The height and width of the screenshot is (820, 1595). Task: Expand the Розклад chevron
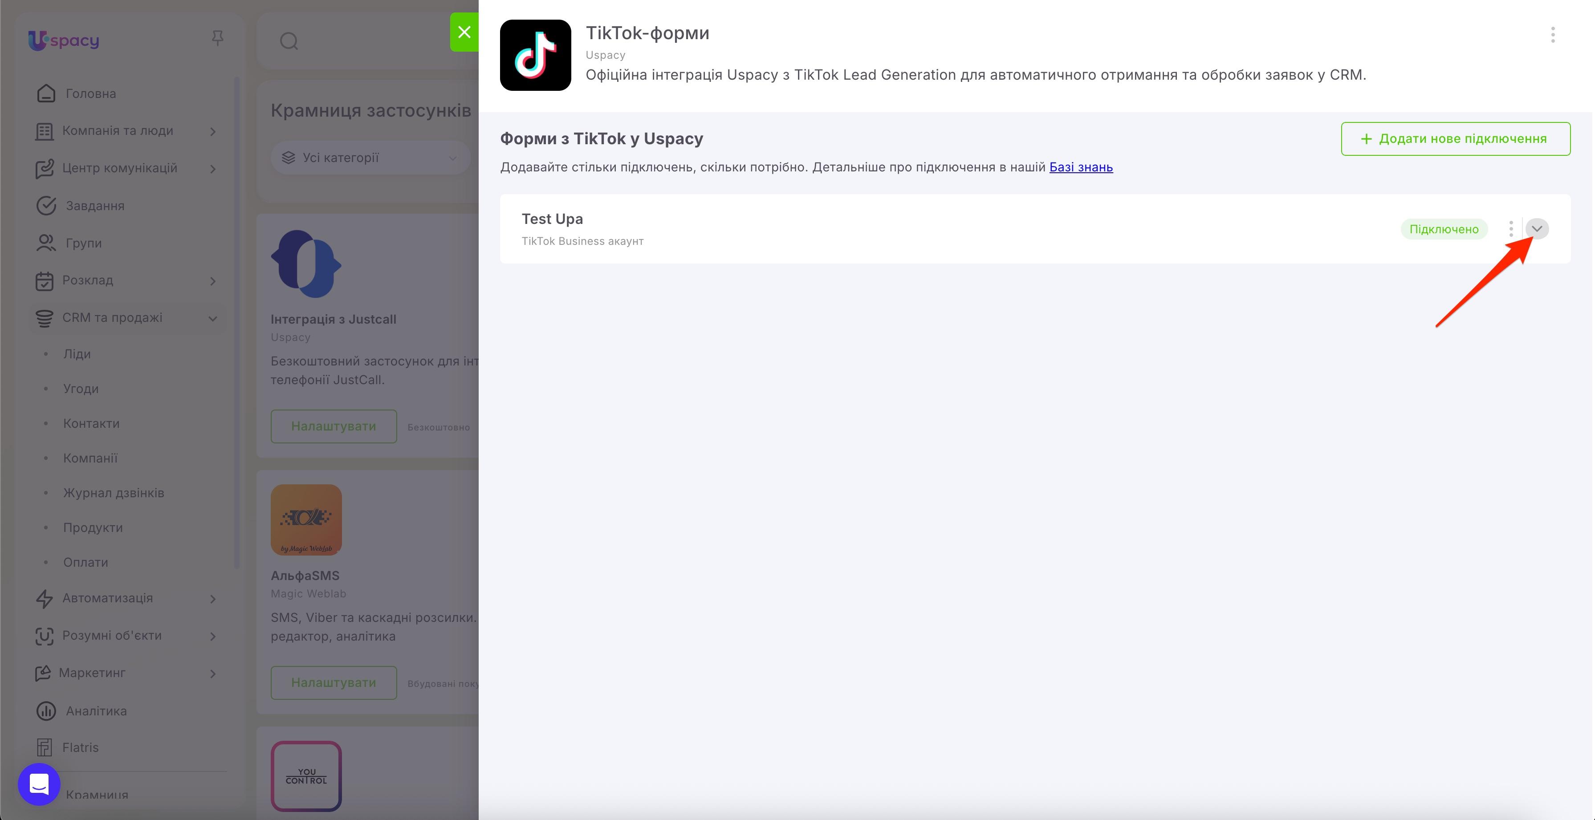point(213,281)
